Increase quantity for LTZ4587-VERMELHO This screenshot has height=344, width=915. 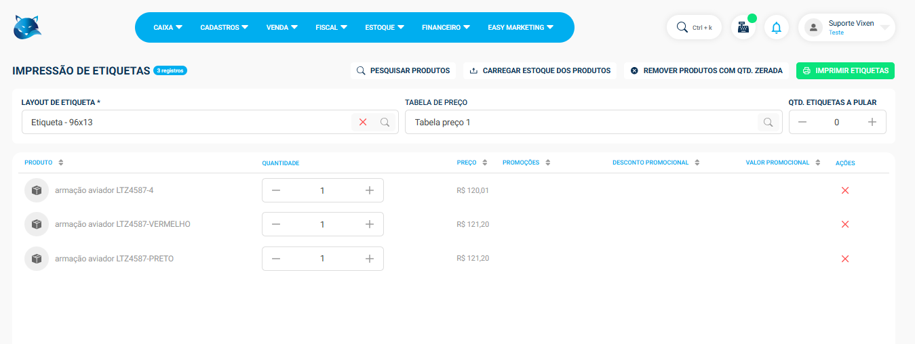click(x=370, y=224)
